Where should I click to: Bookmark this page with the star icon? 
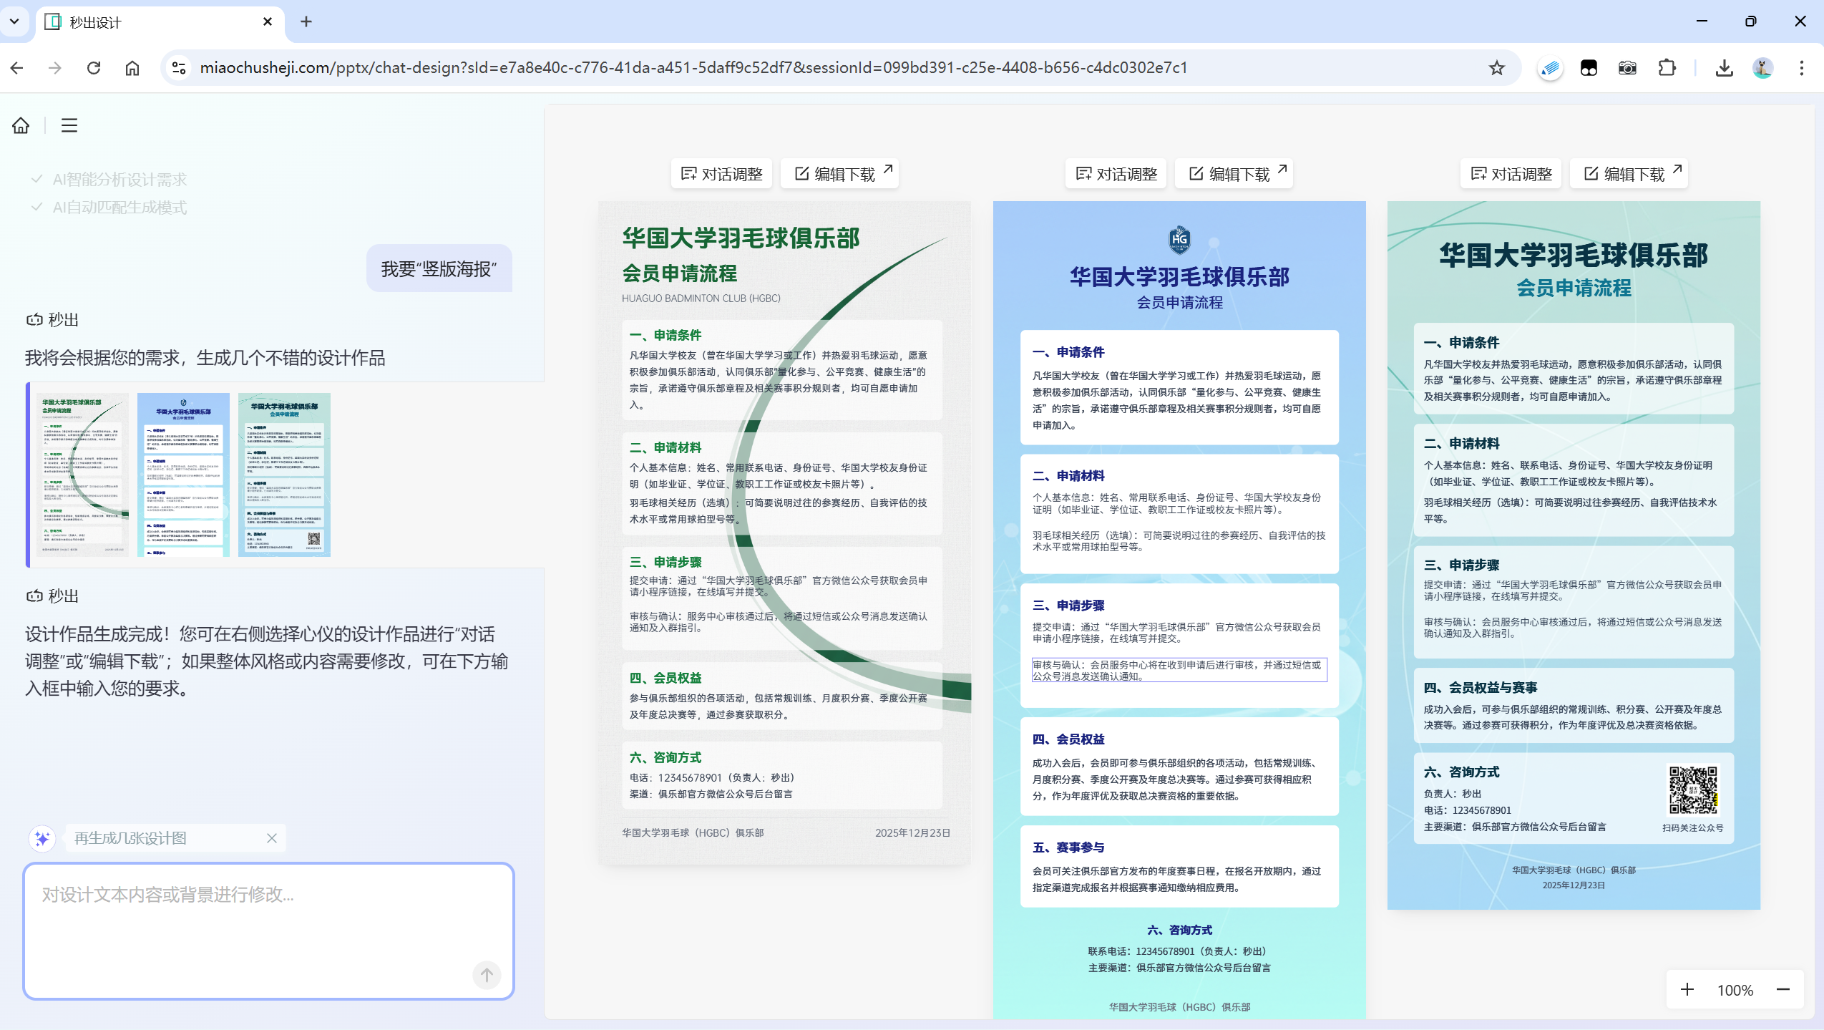click(x=1496, y=68)
